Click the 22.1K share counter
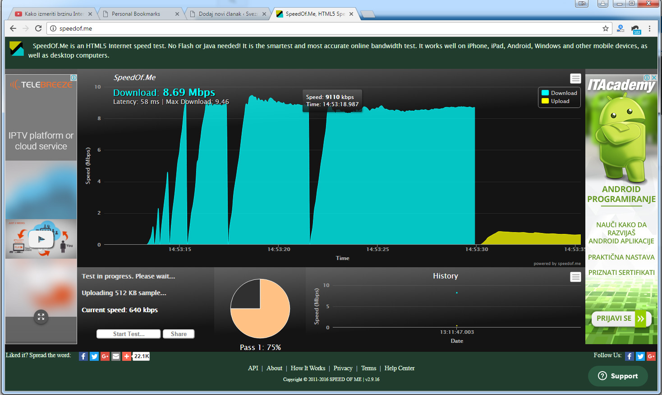 tap(141, 356)
